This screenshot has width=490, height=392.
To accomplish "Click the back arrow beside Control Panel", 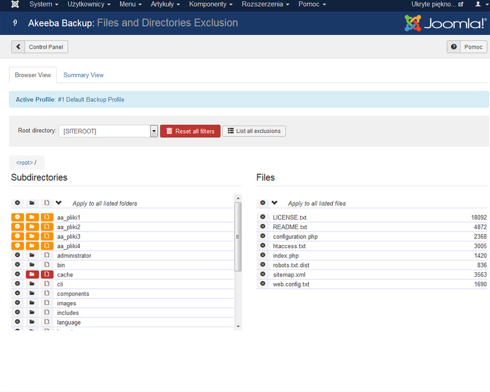I will tap(18, 47).
